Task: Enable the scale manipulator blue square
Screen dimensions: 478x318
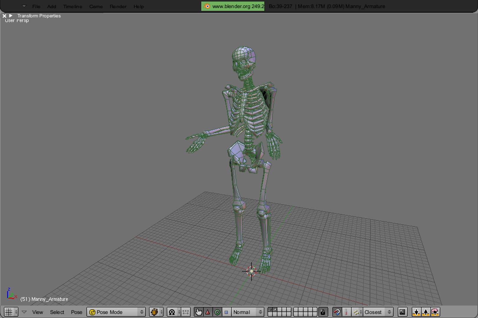Action: (x=226, y=312)
